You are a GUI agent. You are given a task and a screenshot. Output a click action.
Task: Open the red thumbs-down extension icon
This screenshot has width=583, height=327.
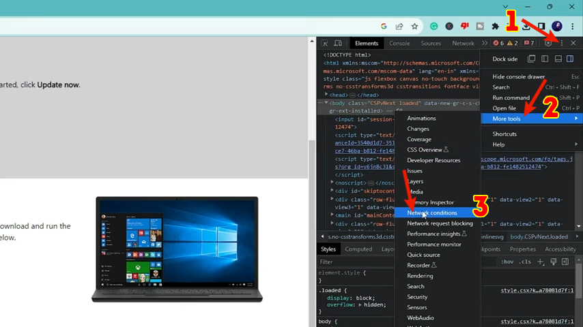[x=465, y=26]
